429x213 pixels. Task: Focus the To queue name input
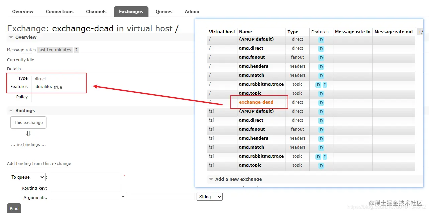click(x=85, y=177)
